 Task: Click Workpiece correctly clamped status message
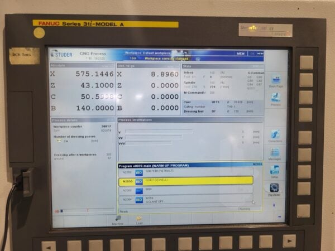point(166,59)
